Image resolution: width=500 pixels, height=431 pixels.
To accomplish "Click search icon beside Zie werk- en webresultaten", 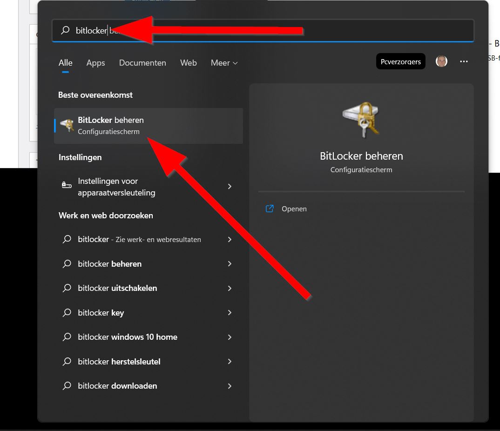I will (x=67, y=239).
